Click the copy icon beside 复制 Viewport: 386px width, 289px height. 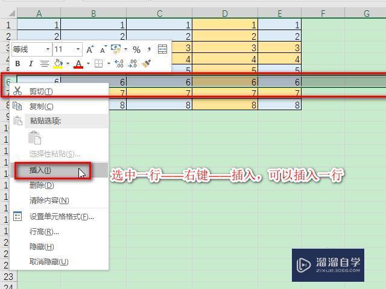click(x=17, y=106)
